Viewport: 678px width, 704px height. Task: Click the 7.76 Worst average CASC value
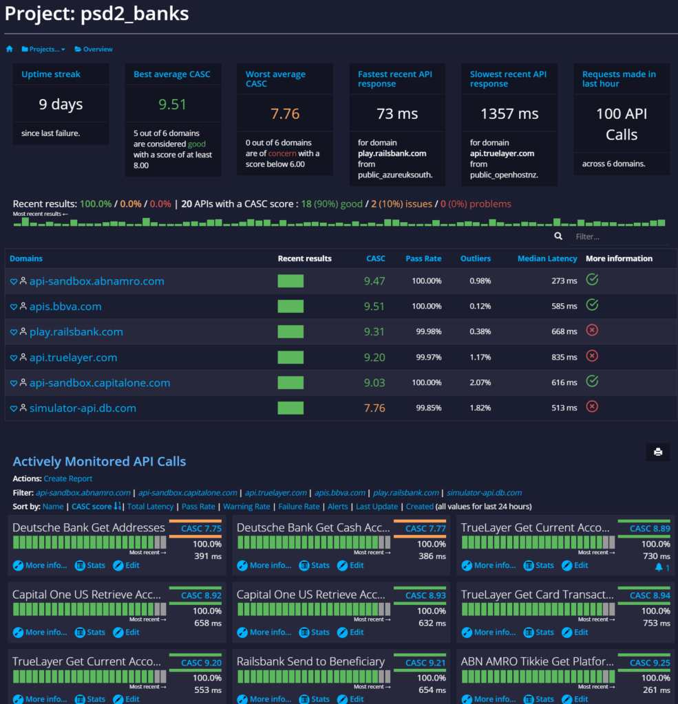[x=285, y=113]
